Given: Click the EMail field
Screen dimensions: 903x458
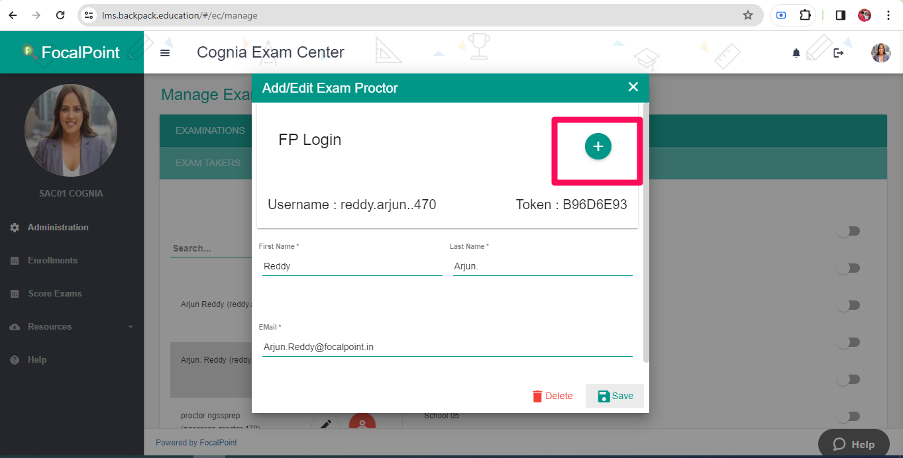Looking at the screenshot, I should pos(447,347).
